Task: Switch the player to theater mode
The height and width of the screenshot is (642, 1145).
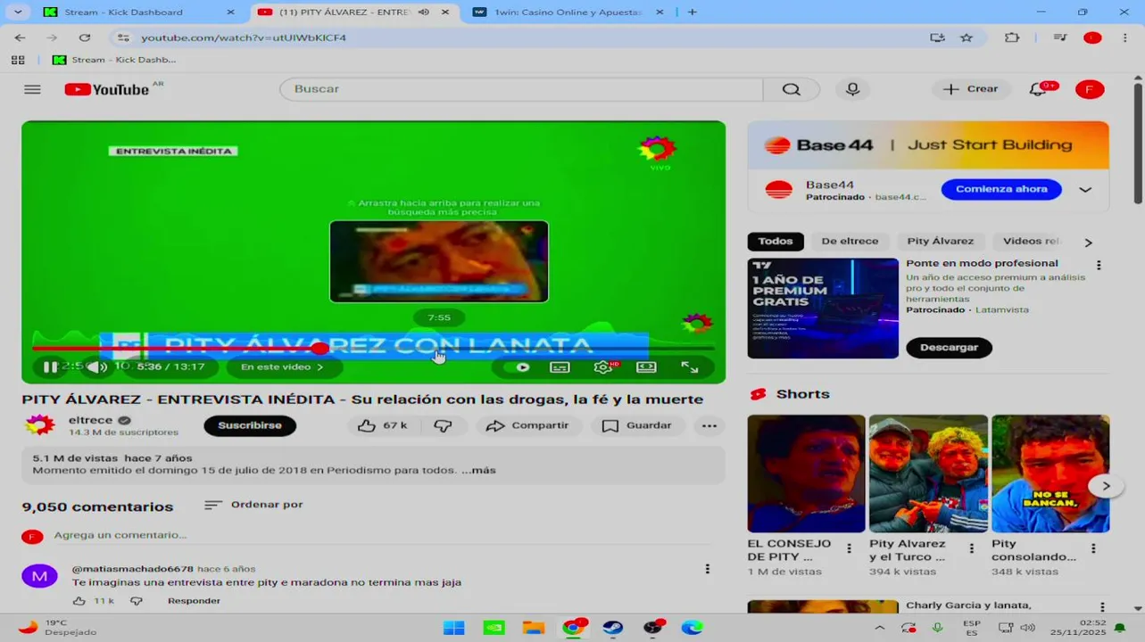Action: [646, 366]
